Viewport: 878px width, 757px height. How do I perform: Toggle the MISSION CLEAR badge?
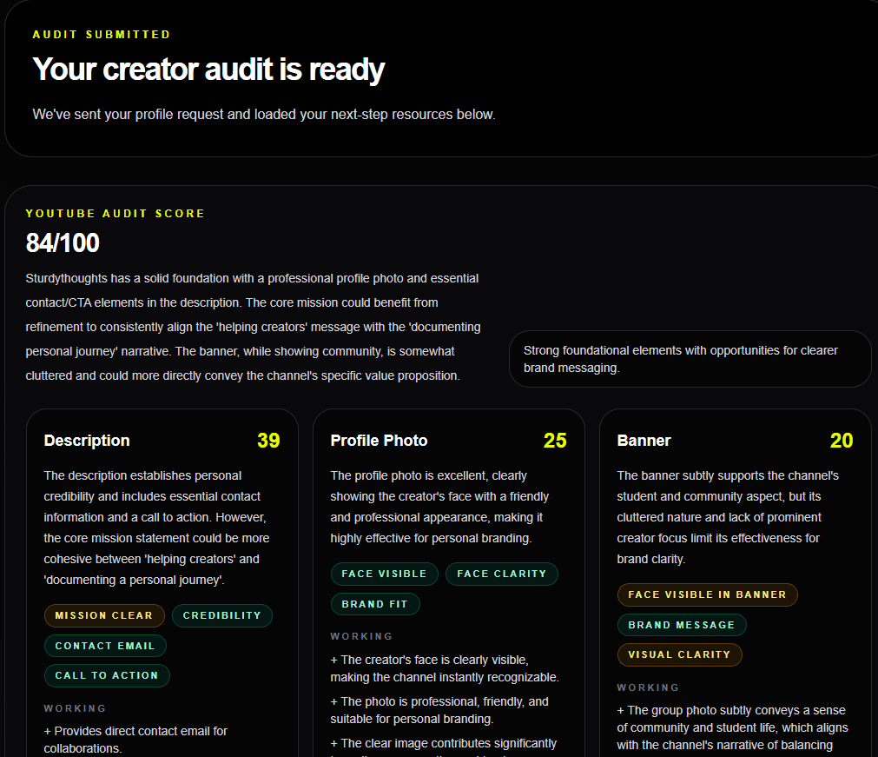(x=104, y=615)
